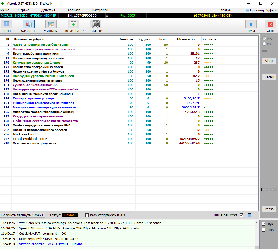Click log line Victoria reported SMART status Unideal
The height and width of the screenshot is (249, 278).
(x=51, y=244)
